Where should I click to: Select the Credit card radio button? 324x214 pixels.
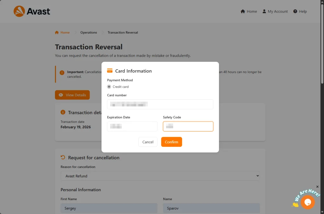pyautogui.click(x=109, y=87)
